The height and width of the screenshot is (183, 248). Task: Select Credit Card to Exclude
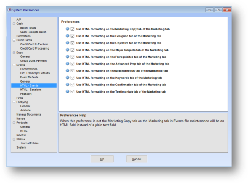click(34, 44)
